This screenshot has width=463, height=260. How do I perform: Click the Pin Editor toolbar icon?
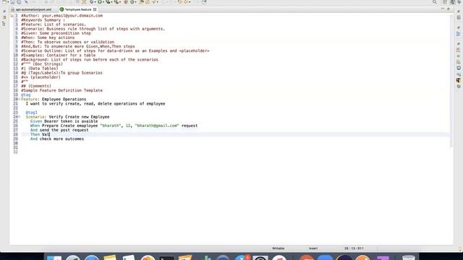coord(204,1)
